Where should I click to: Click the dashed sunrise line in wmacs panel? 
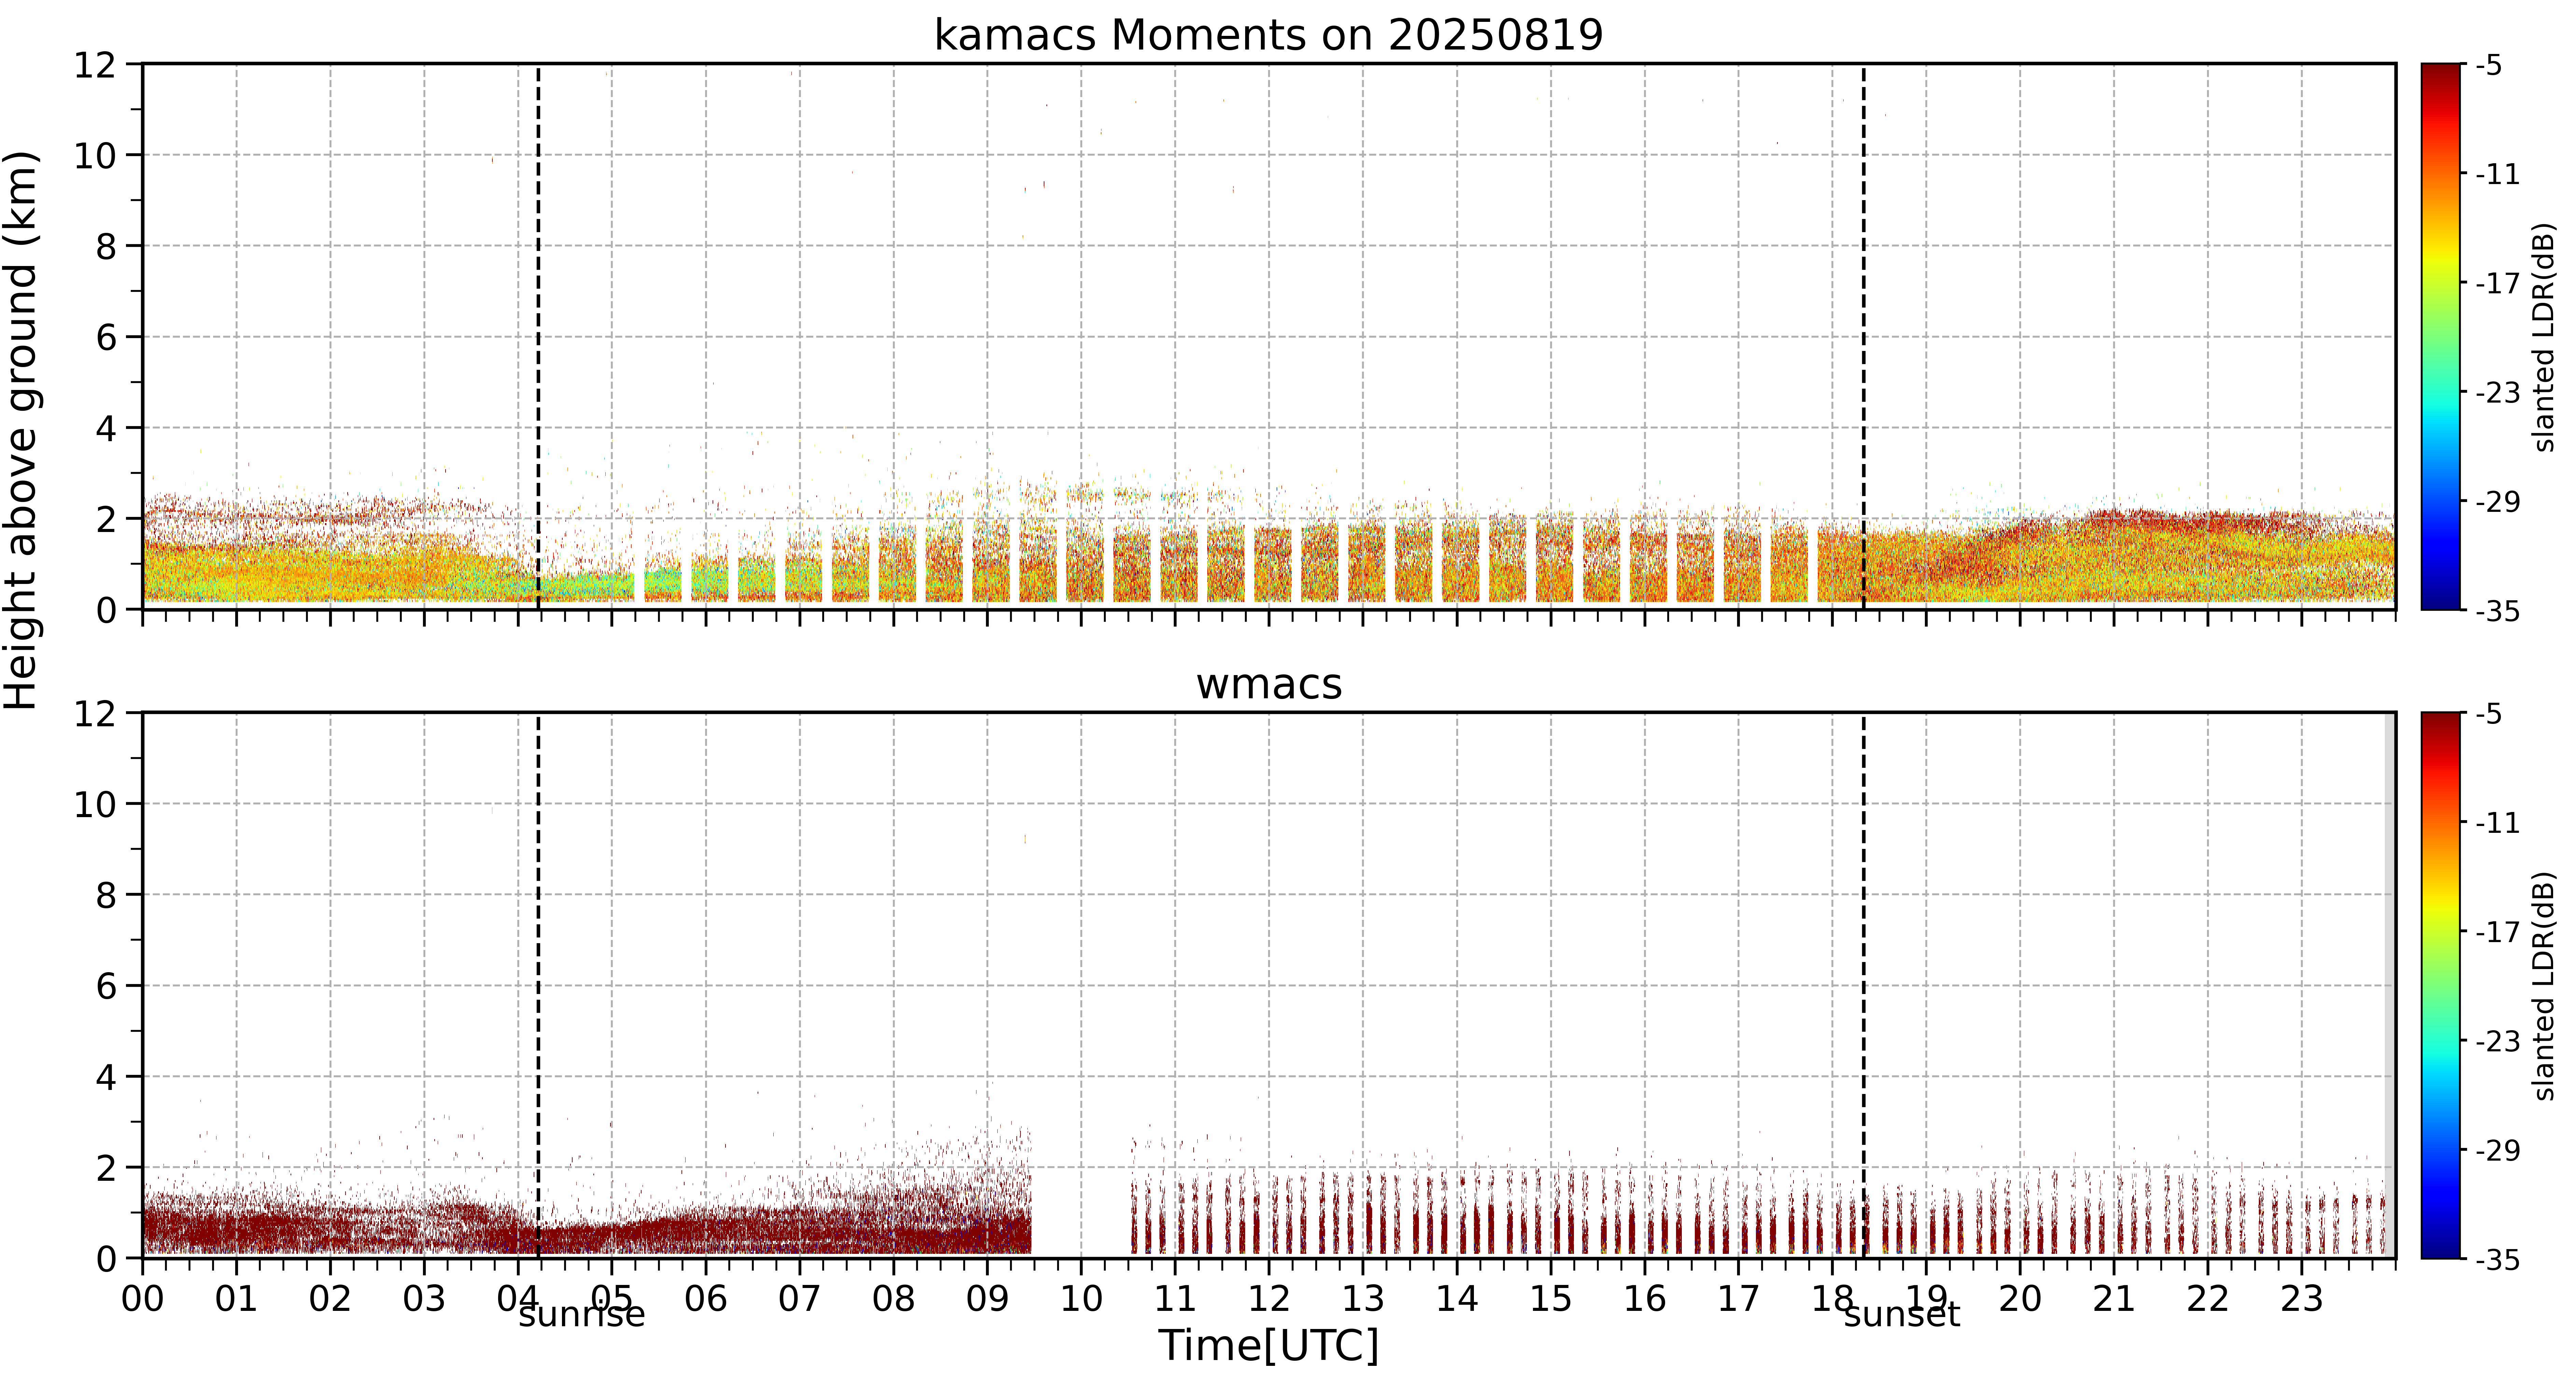tap(538, 985)
